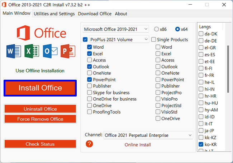Click the large Office logo
Viewport: 233px width, 163px height.
click(x=41, y=33)
